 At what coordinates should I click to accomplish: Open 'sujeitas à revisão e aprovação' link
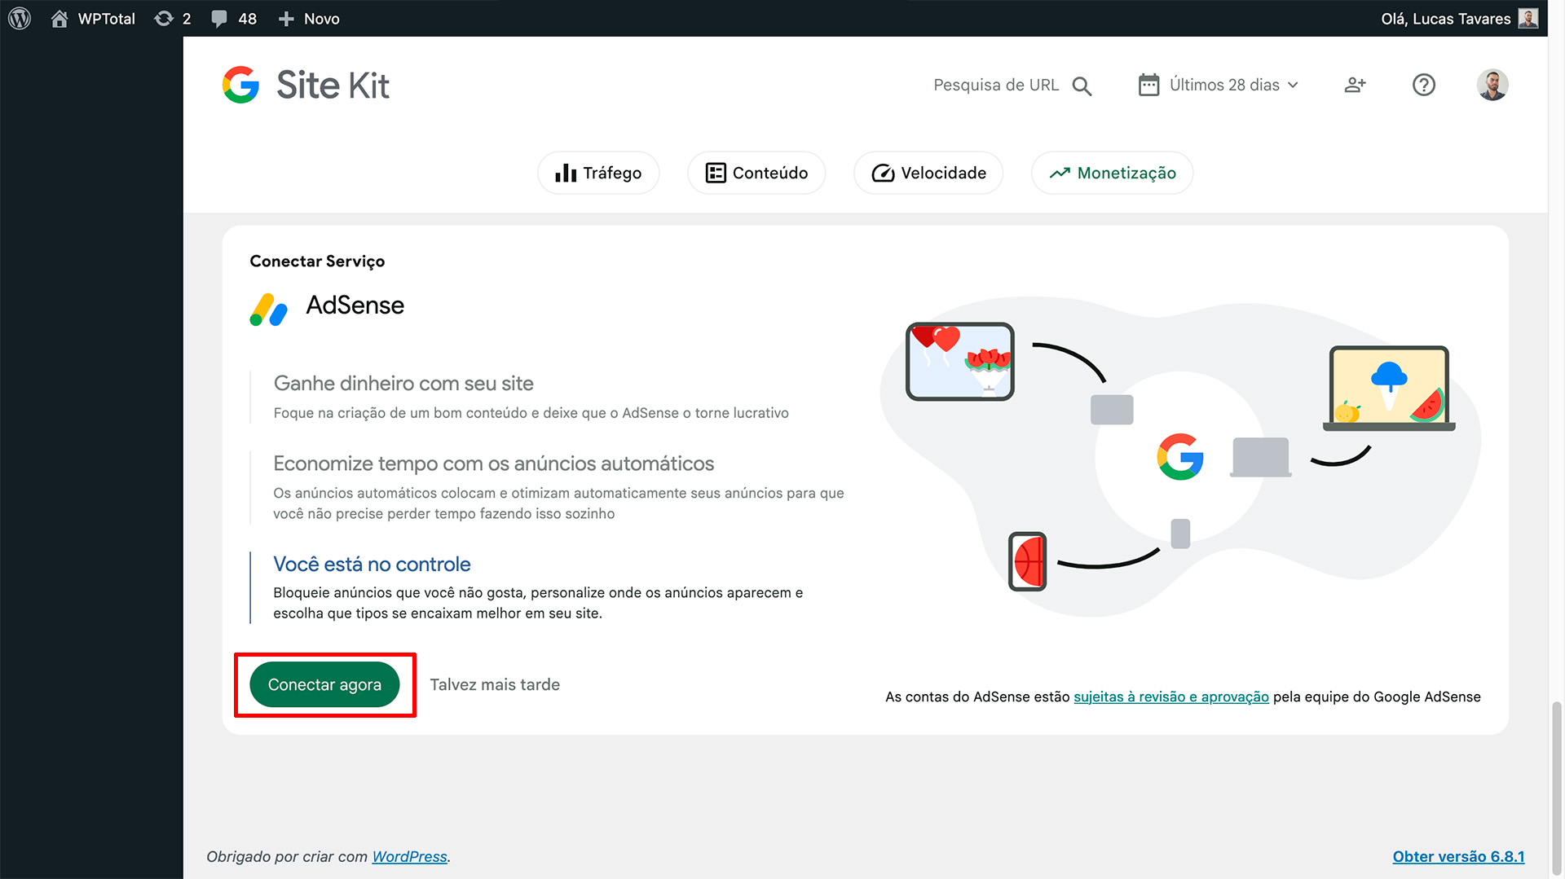click(x=1171, y=697)
